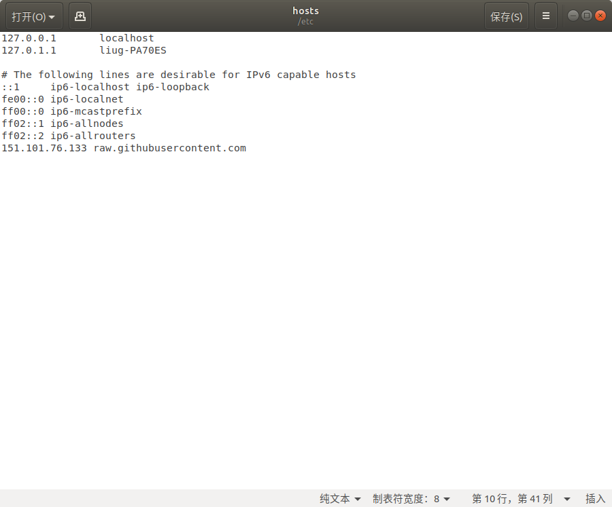Click the text 'localhost' in line one
The height and width of the screenshot is (507, 612).
tap(127, 38)
